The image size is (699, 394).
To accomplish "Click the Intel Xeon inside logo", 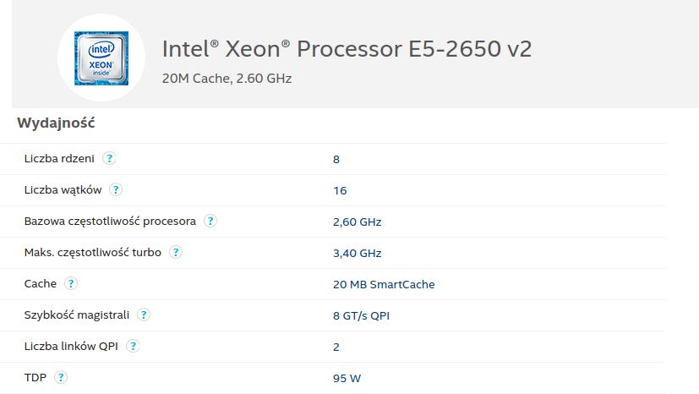I will (x=101, y=57).
